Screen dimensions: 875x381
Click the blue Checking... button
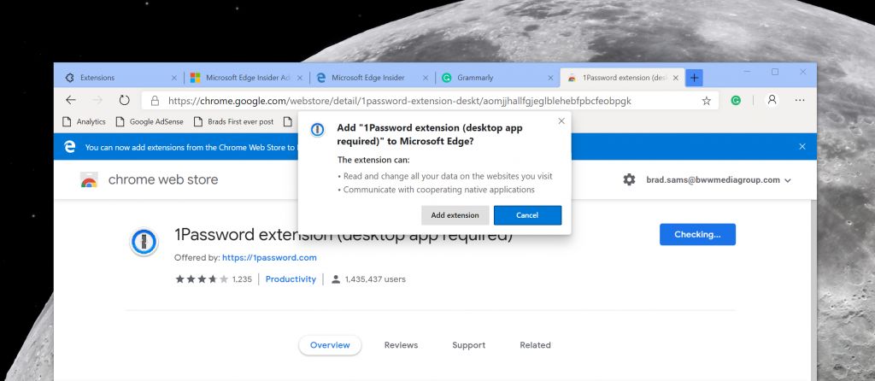[x=697, y=234]
